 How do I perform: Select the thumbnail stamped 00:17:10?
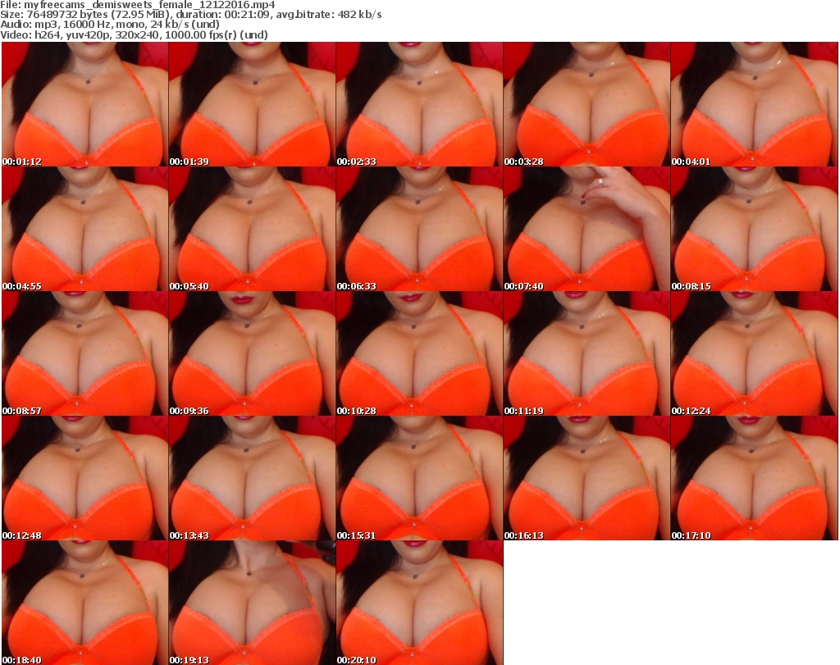pyautogui.click(x=754, y=477)
